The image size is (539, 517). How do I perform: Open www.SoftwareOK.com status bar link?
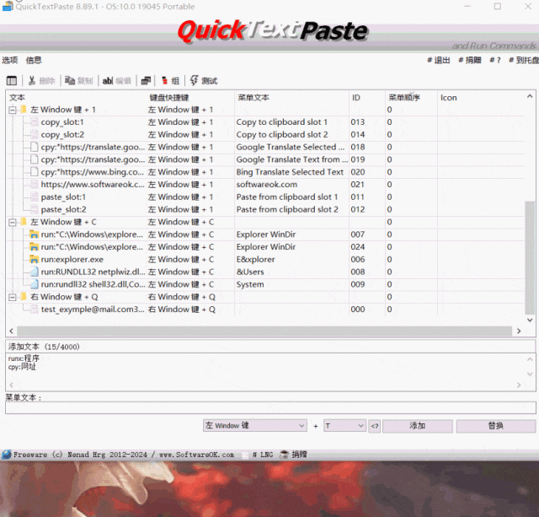(196, 455)
